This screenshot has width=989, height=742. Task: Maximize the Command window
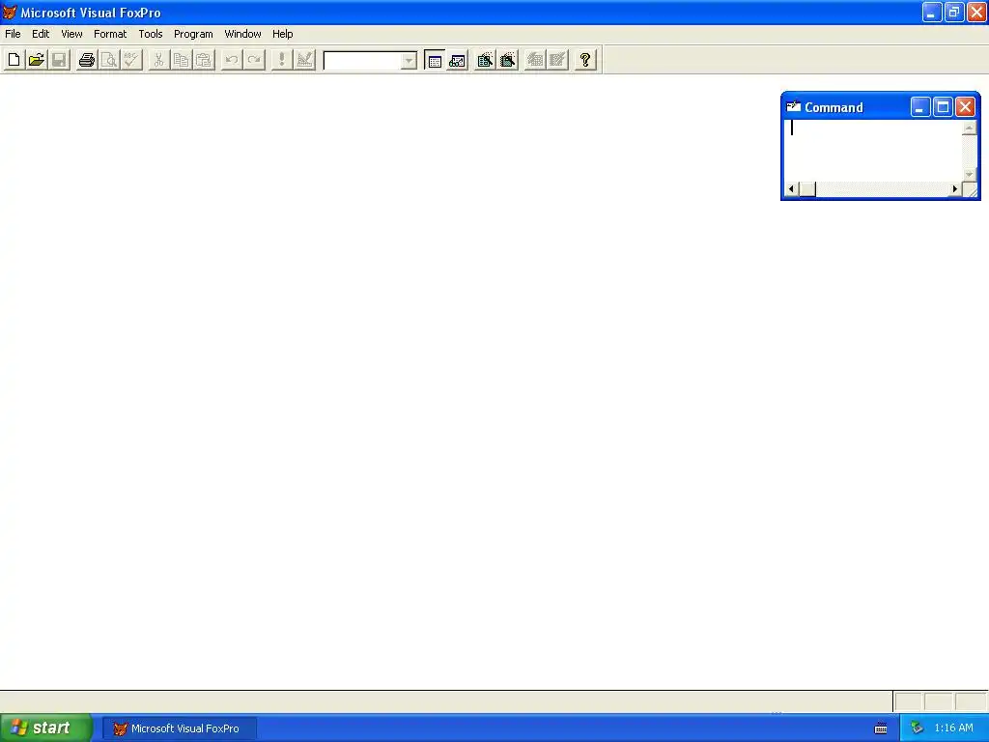(x=943, y=107)
